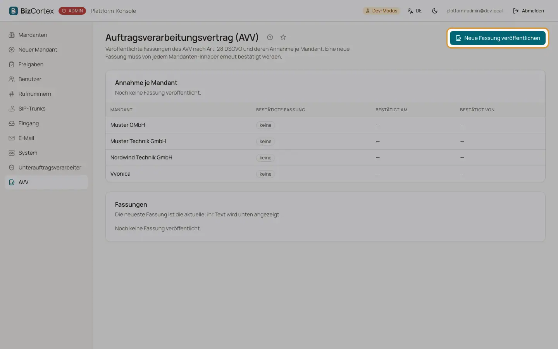
Task: Click the AVV document icon in sidebar
Action: pyautogui.click(x=12, y=182)
